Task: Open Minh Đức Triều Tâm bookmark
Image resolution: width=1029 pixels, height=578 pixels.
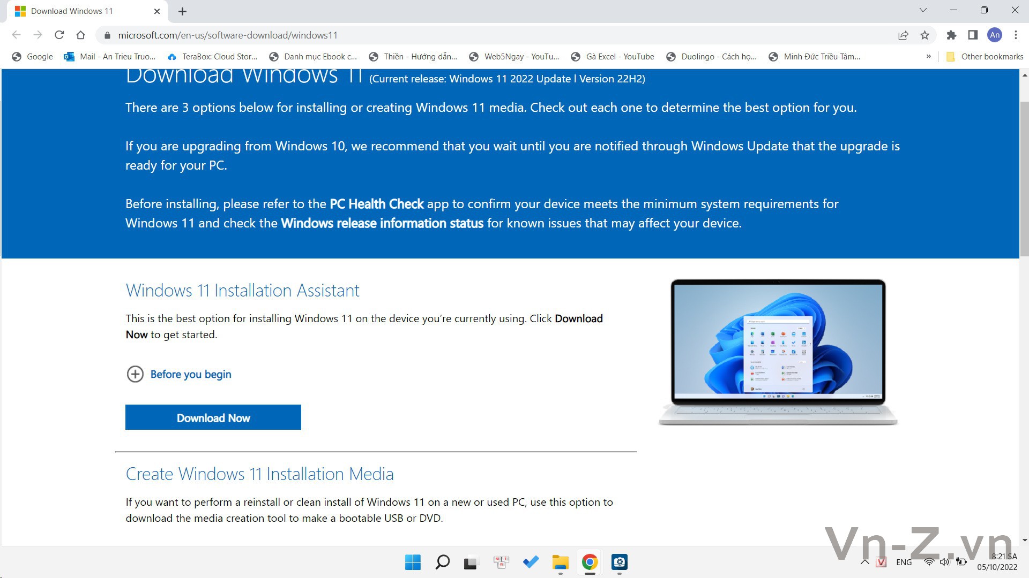Action: tap(815, 57)
